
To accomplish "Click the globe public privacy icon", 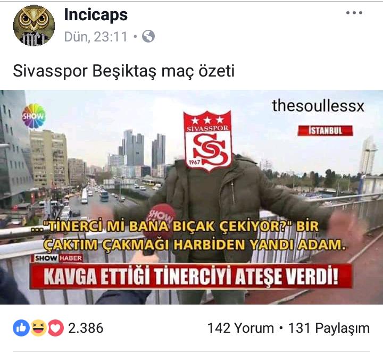I will click(148, 36).
